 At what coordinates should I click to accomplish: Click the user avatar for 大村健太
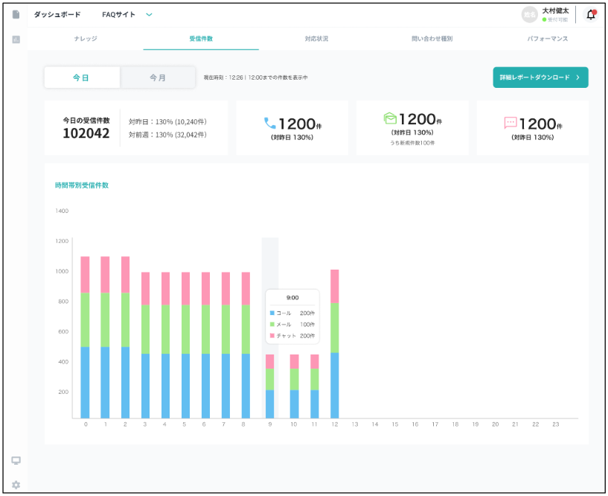[x=529, y=14]
